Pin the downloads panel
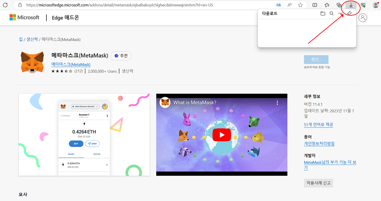This screenshot has height=201, width=381. point(350,13)
